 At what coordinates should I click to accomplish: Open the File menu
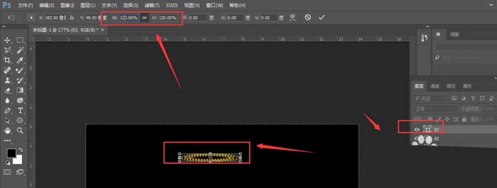[25, 5]
